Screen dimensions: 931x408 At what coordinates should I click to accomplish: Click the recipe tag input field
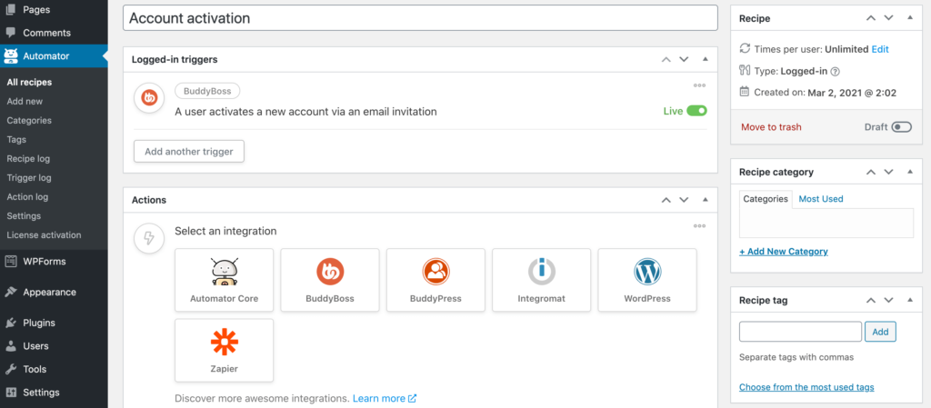[800, 332]
